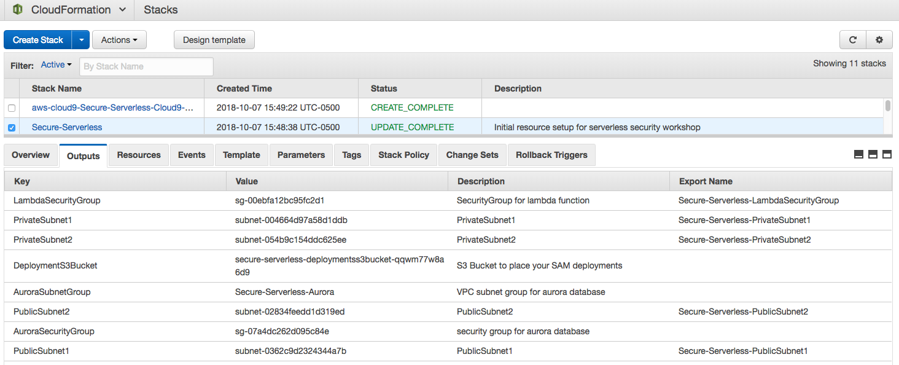Select value sg-07a4dc262d095c84e

click(282, 331)
